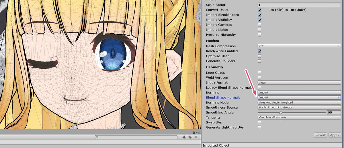Enable the Keep Quads checkbox
The image size is (344, 148).
coord(260,73)
